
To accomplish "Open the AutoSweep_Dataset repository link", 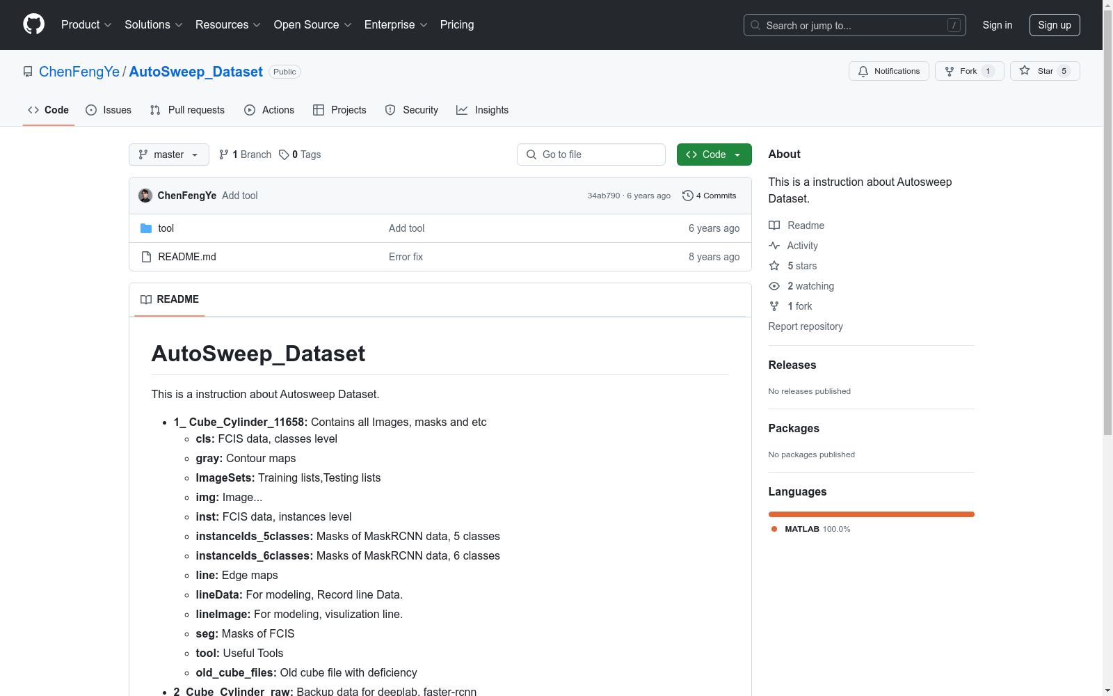I will pyautogui.click(x=196, y=72).
